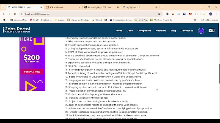Expand hidden bookmarks with double chevron
The image size is (220, 123).
[195, 20]
